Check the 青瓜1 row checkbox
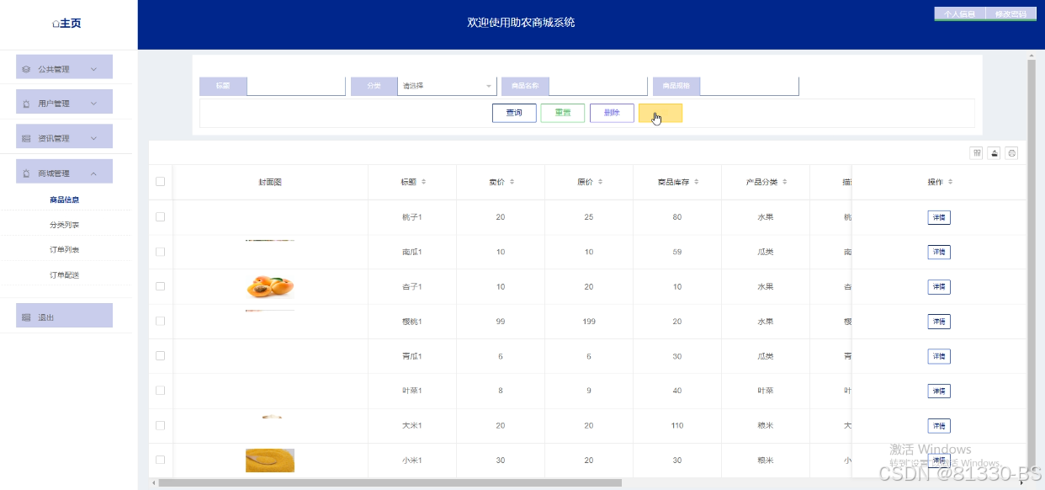The width and height of the screenshot is (1045, 490). (x=160, y=356)
